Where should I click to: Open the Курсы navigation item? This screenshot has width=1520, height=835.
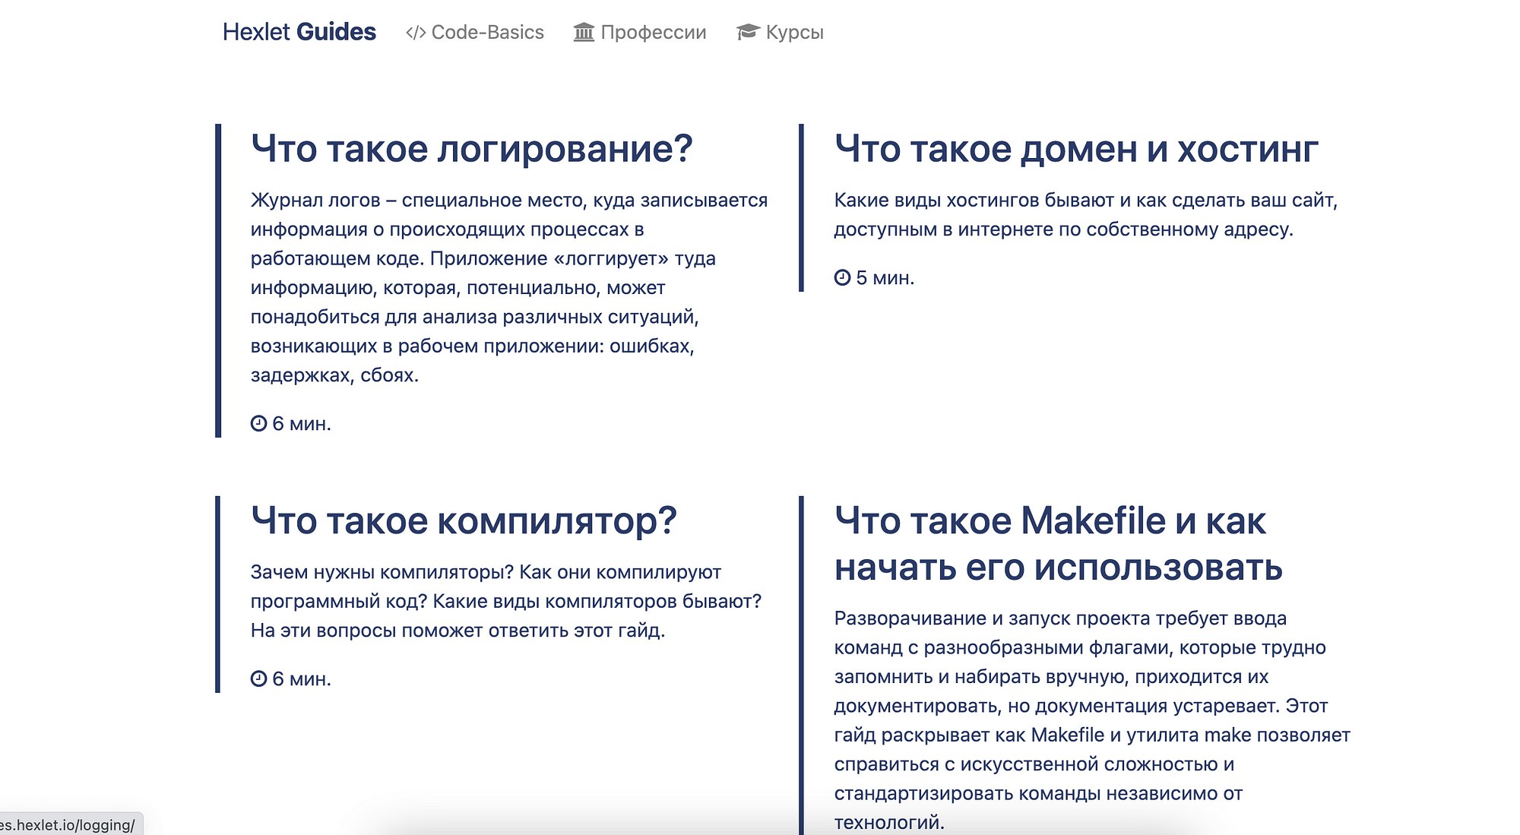click(x=794, y=33)
